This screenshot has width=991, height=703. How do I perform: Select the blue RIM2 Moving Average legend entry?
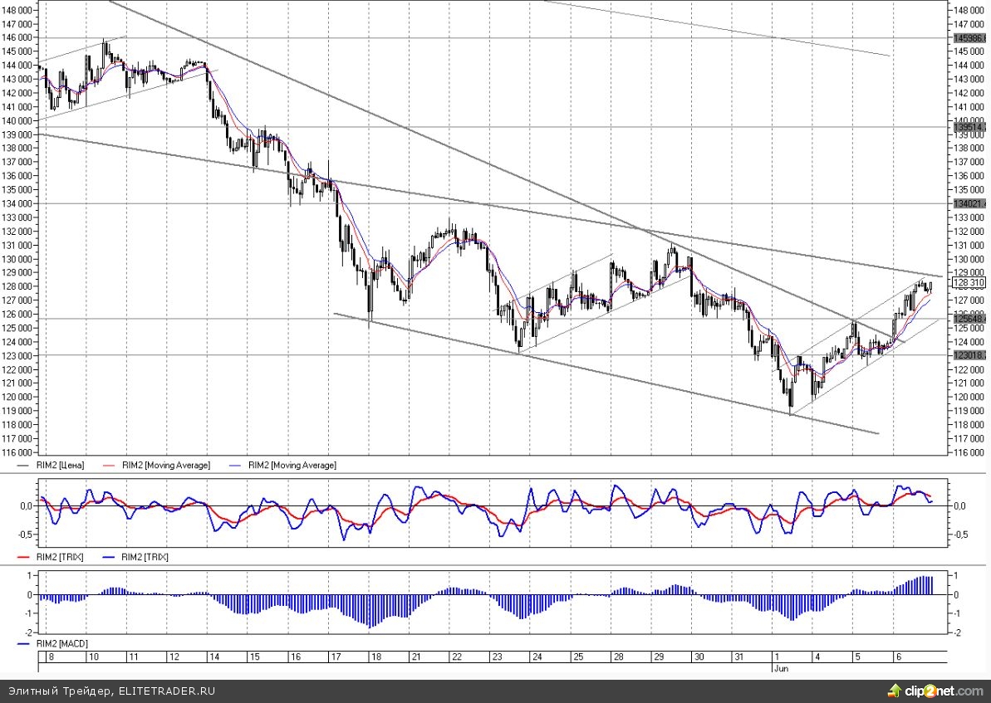(x=292, y=466)
